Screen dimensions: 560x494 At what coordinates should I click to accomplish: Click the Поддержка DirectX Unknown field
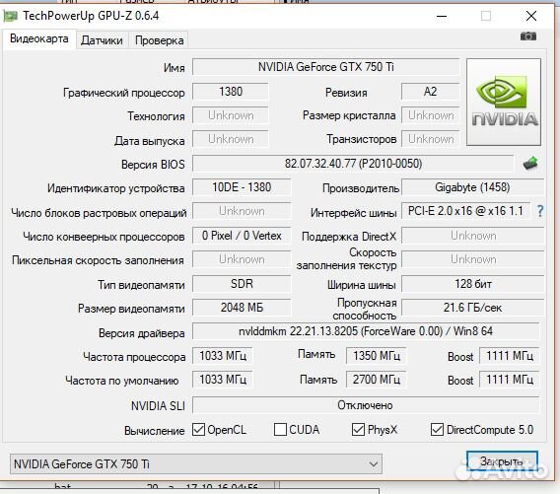[472, 236]
